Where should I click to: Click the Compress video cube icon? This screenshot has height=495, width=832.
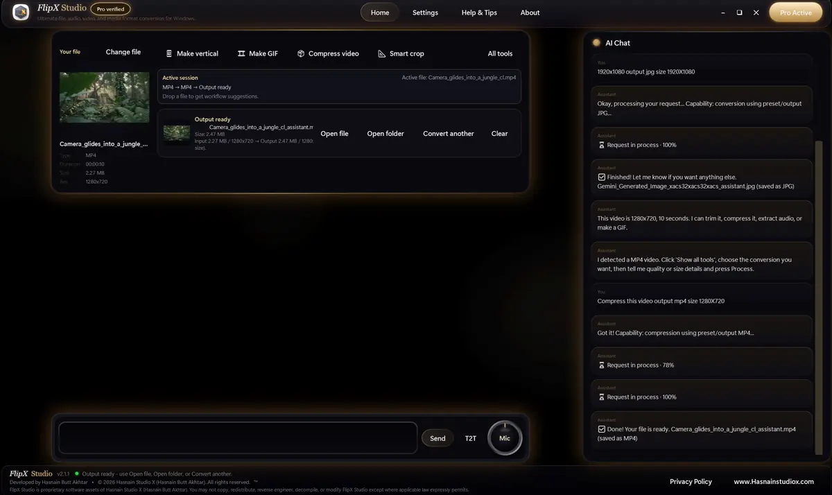(301, 53)
